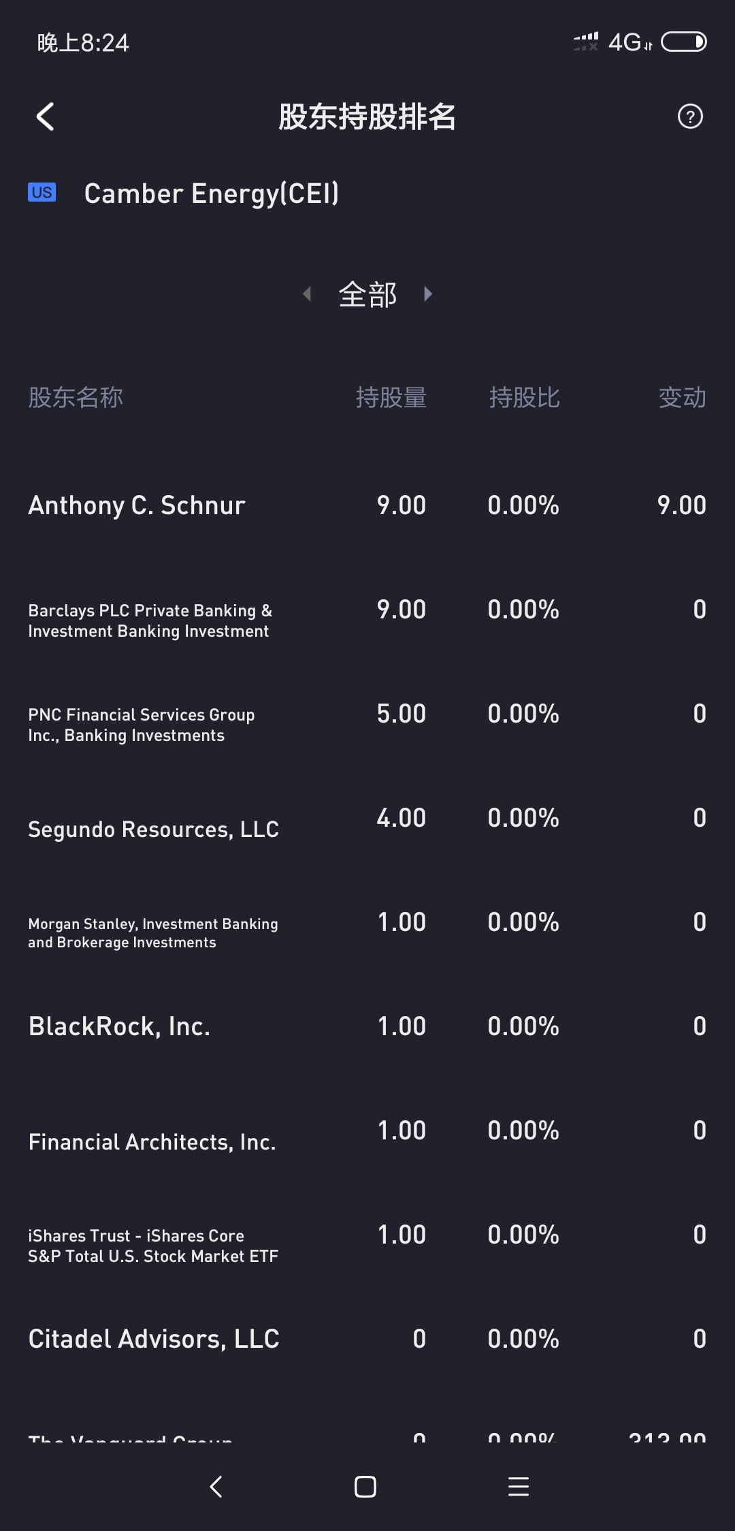Open Anthony C. Schnur shareholder row
The height and width of the screenshot is (1531, 735).
click(367, 505)
